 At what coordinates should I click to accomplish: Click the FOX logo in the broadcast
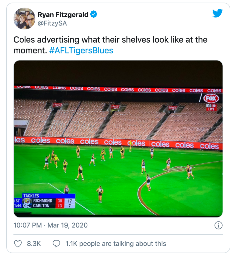pyautogui.click(x=211, y=98)
